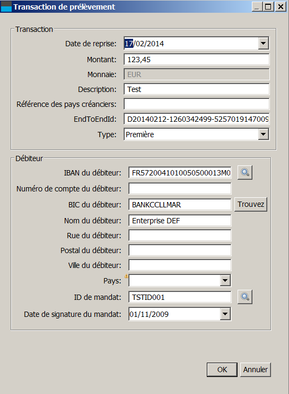Confirm with the OK button

click(x=222, y=370)
